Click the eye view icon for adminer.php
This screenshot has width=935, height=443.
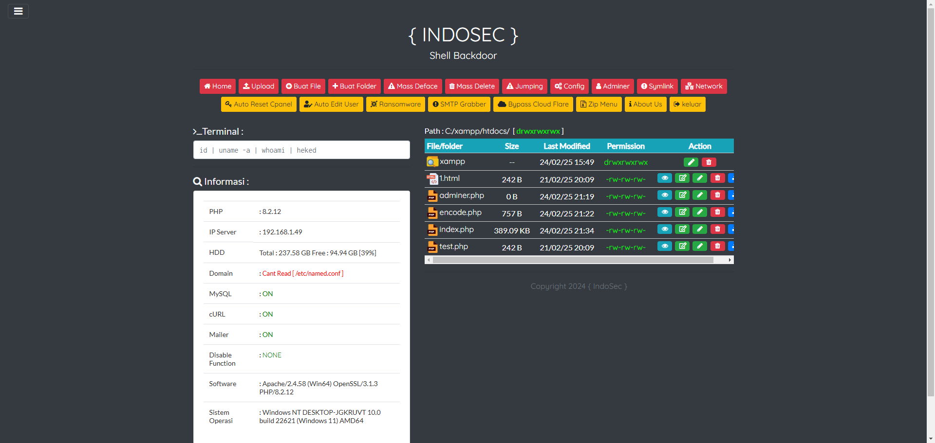click(x=664, y=195)
